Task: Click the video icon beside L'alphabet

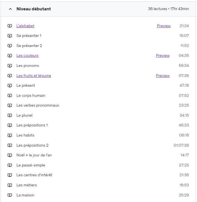Action: pos(10,26)
